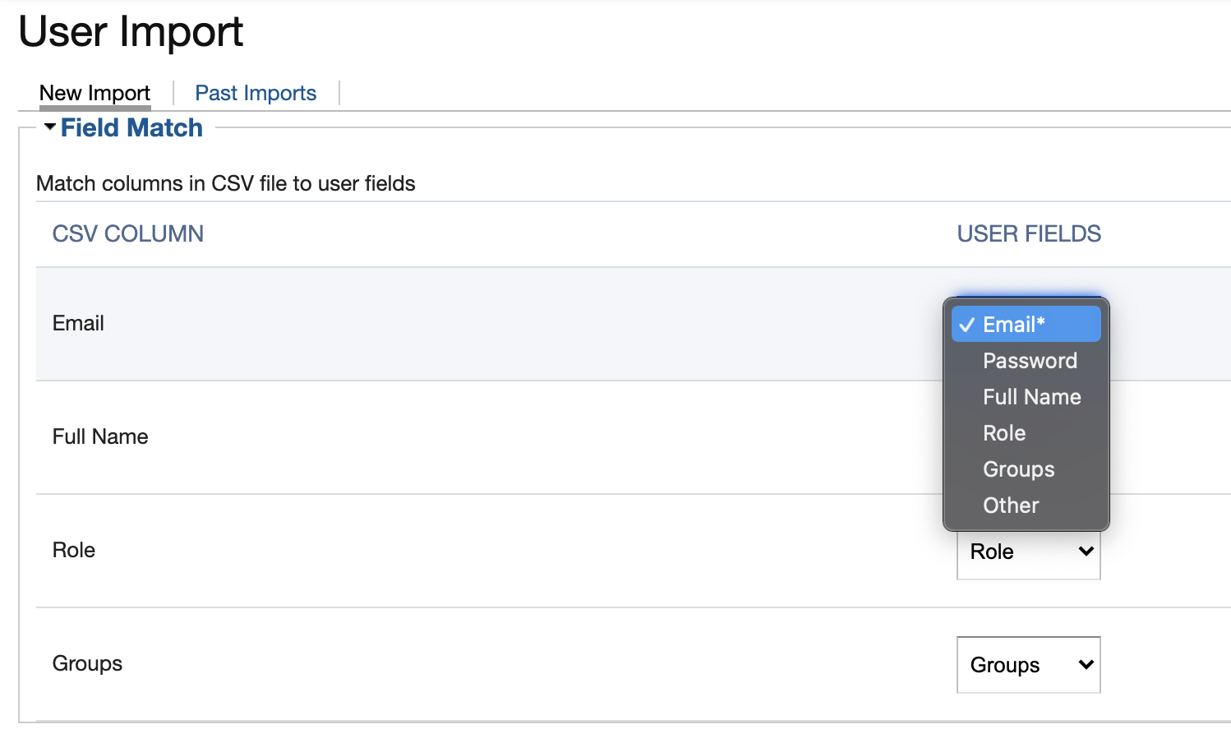Choose the checked Email* option in list
This screenshot has height=743, width=1231.
[x=1026, y=325]
